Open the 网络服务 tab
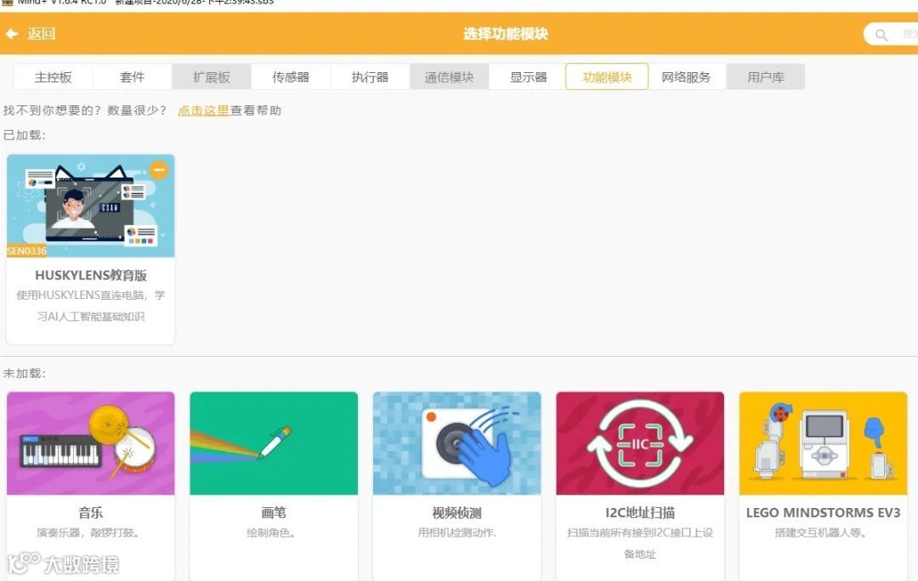Viewport: 918px width, 581px height. tap(686, 76)
